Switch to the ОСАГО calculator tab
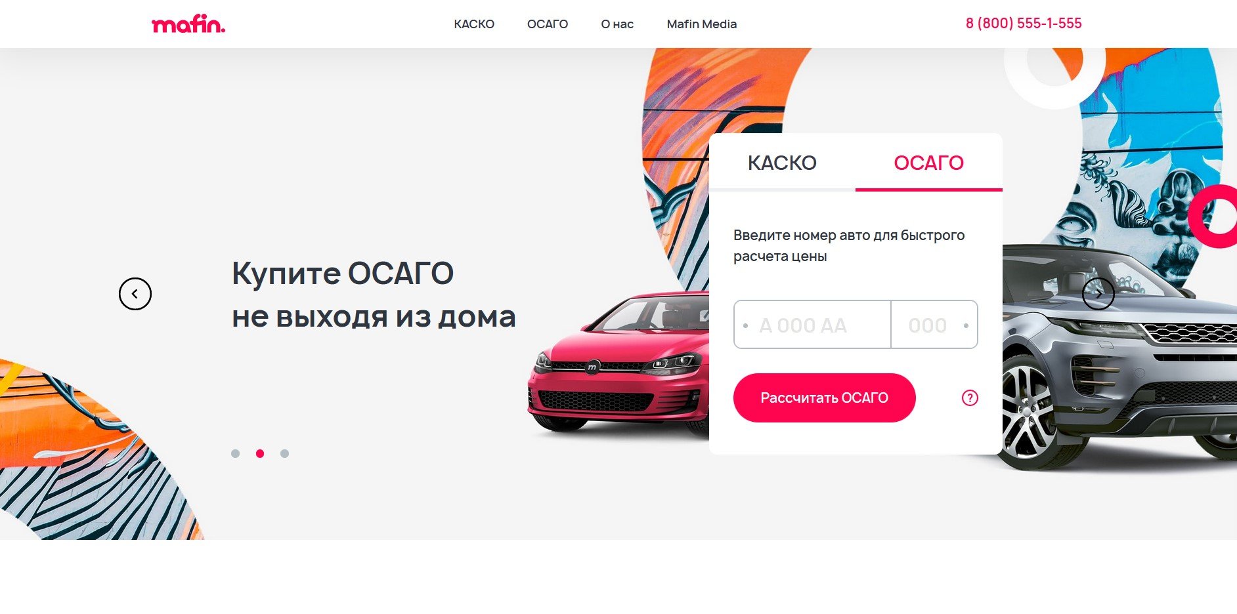Screen dimensions: 1237x614 (x=928, y=163)
